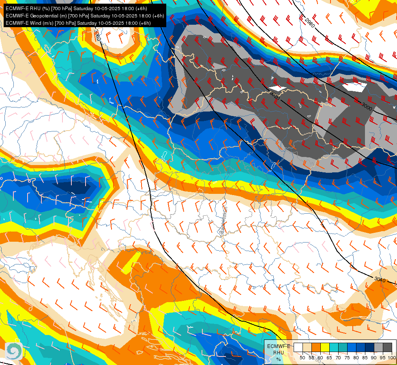
Task: Click the white legend swatch below 50%
Action: [x=298, y=347]
